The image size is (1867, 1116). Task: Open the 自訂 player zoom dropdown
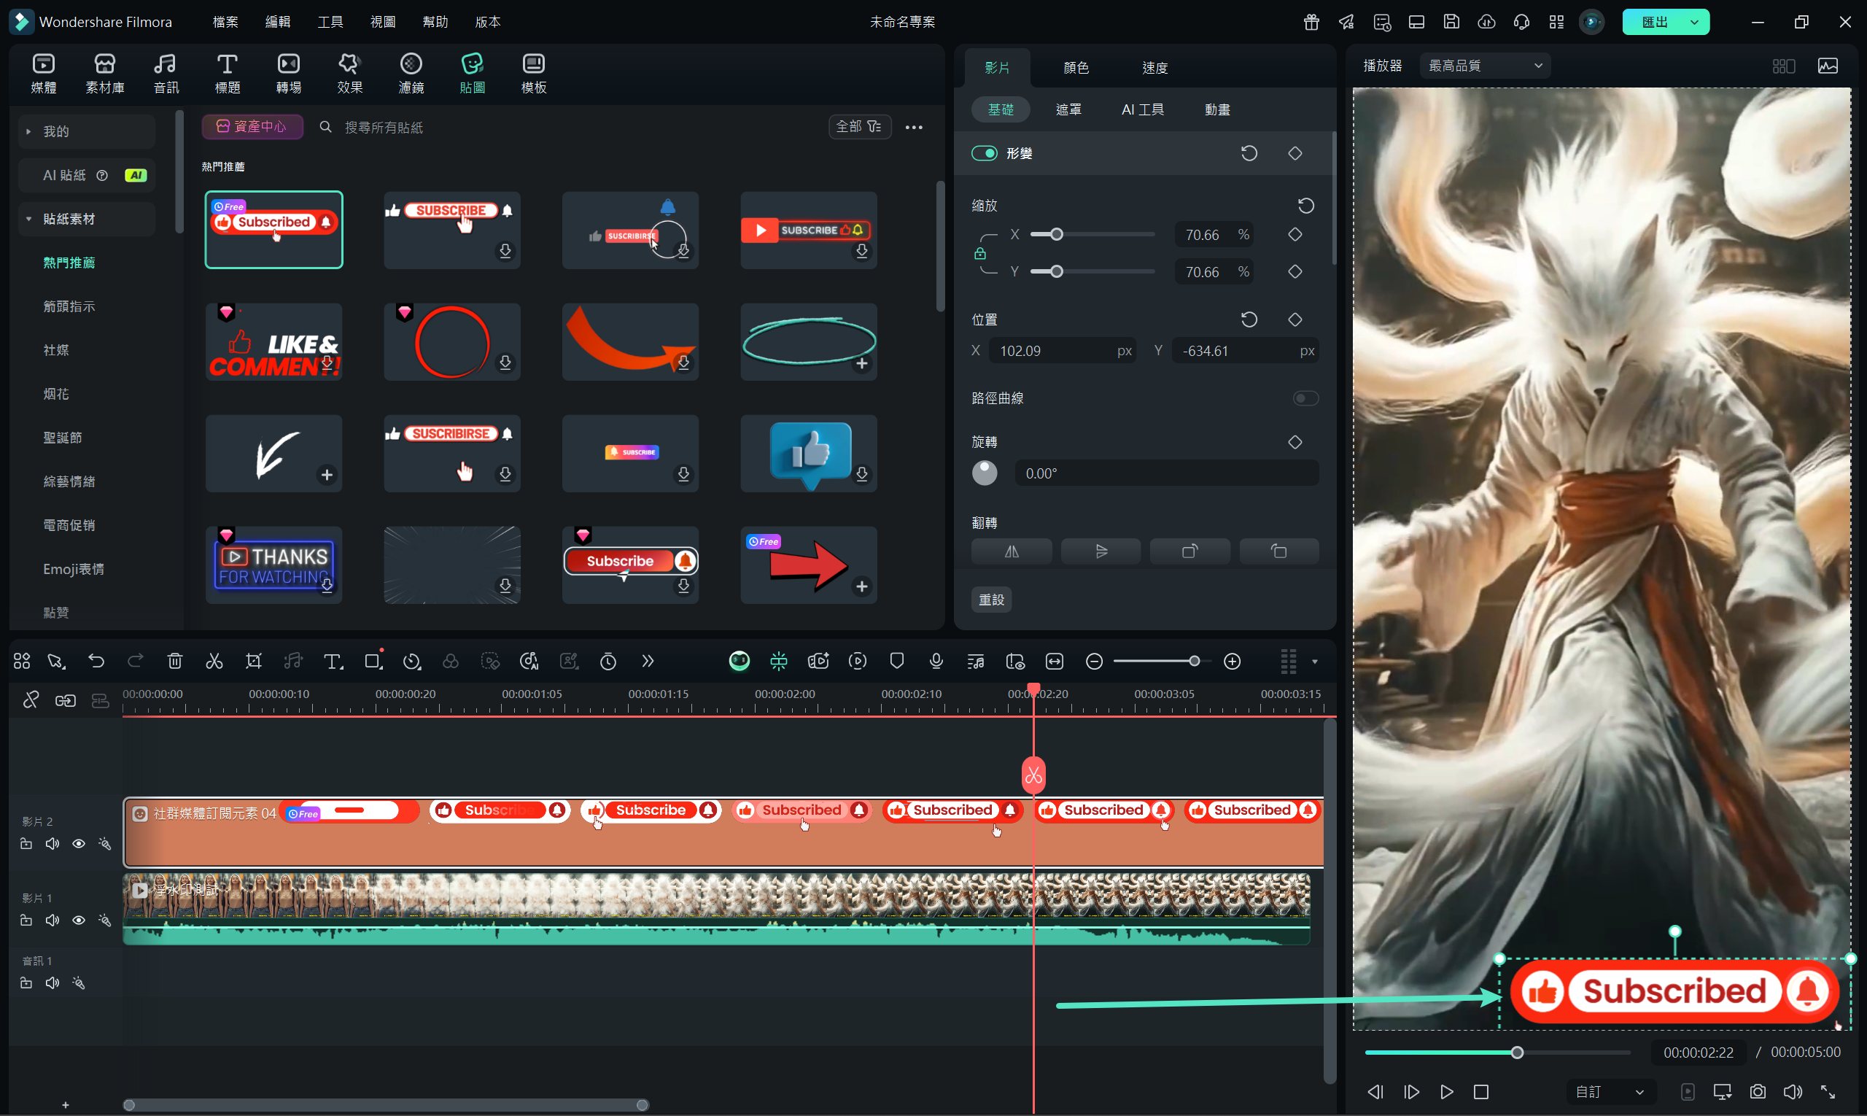1609,1091
